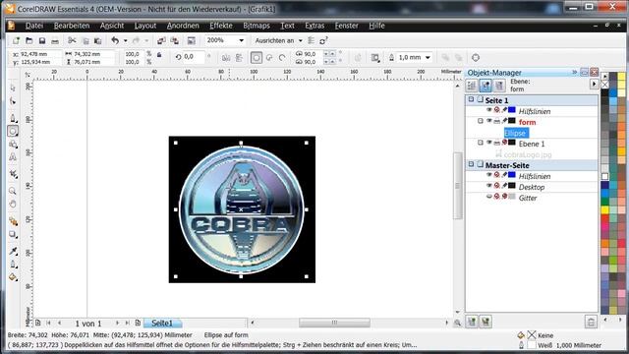Toggle visibility eye of the Gitter layer
Image resolution: width=629 pixels, height=354 pixels.
pyautogui.click(x=489, y=197)
